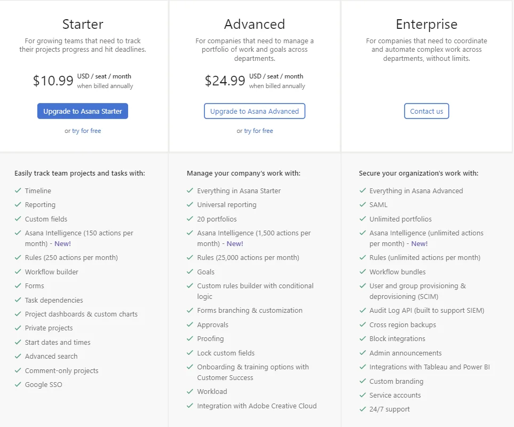The image size is (514, 427).
Task: Click Integration with Adobe Creative Cloud text
Action: [257, 406]
